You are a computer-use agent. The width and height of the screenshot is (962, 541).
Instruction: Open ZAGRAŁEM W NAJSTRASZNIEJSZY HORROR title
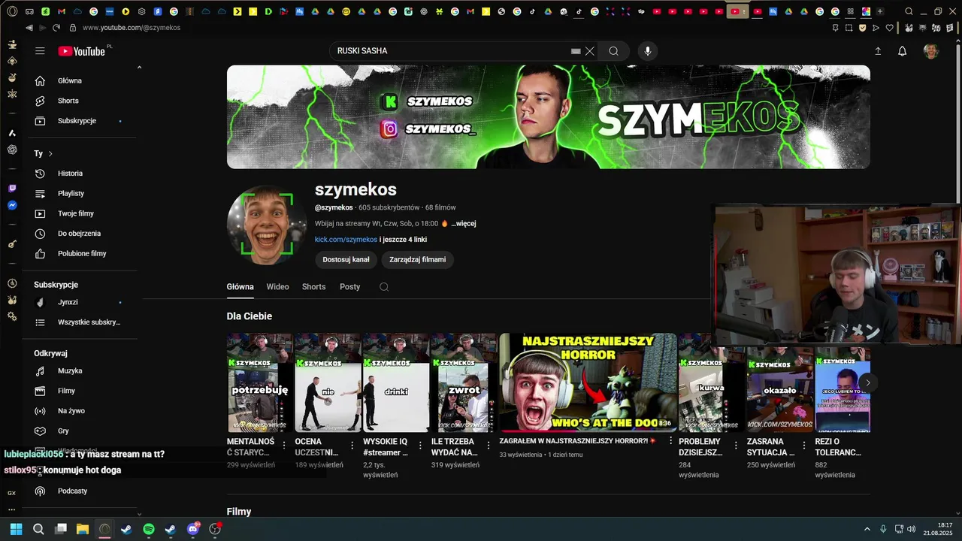577,441
